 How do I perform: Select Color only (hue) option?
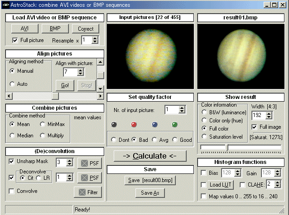pyautogui.click(x=204, y=120)
